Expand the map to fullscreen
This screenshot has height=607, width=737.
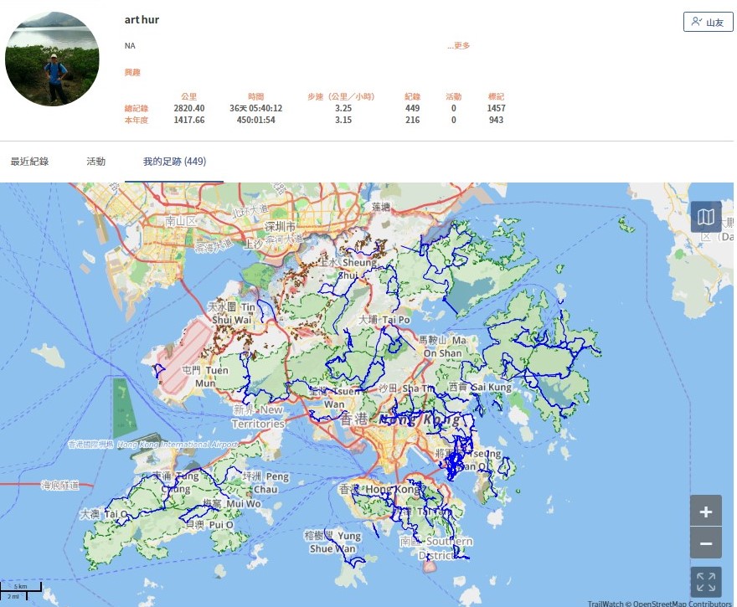coord(706,581)
